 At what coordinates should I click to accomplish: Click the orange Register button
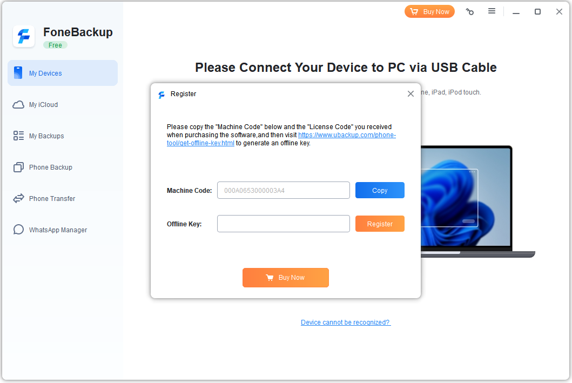point(380,224)
